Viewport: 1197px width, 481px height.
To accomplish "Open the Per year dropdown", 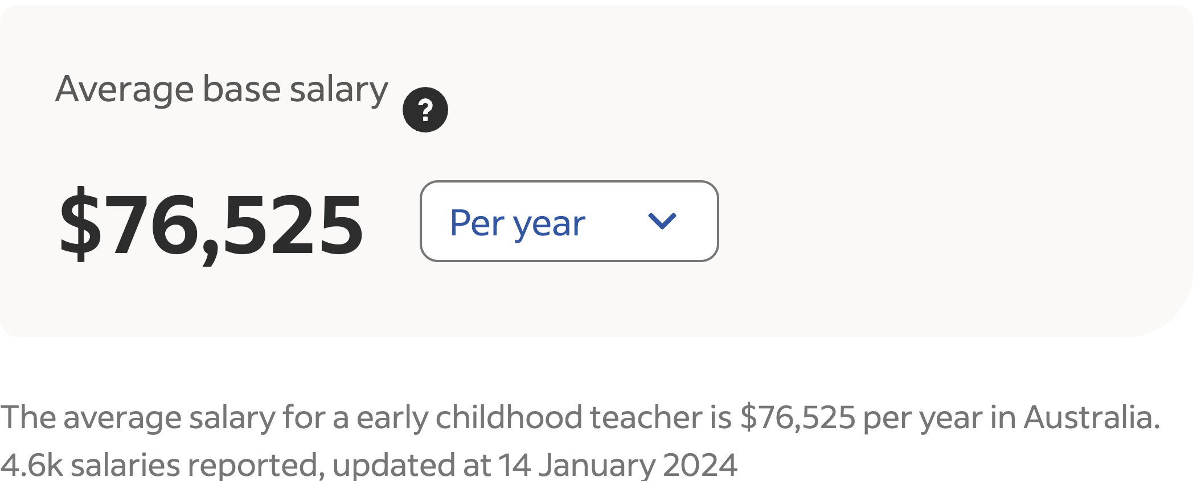I will 569,221.
